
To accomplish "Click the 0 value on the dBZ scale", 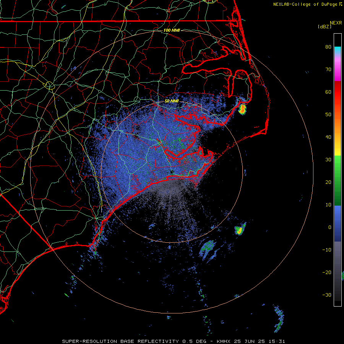I will pyautogui.click(x=330, y=227).
